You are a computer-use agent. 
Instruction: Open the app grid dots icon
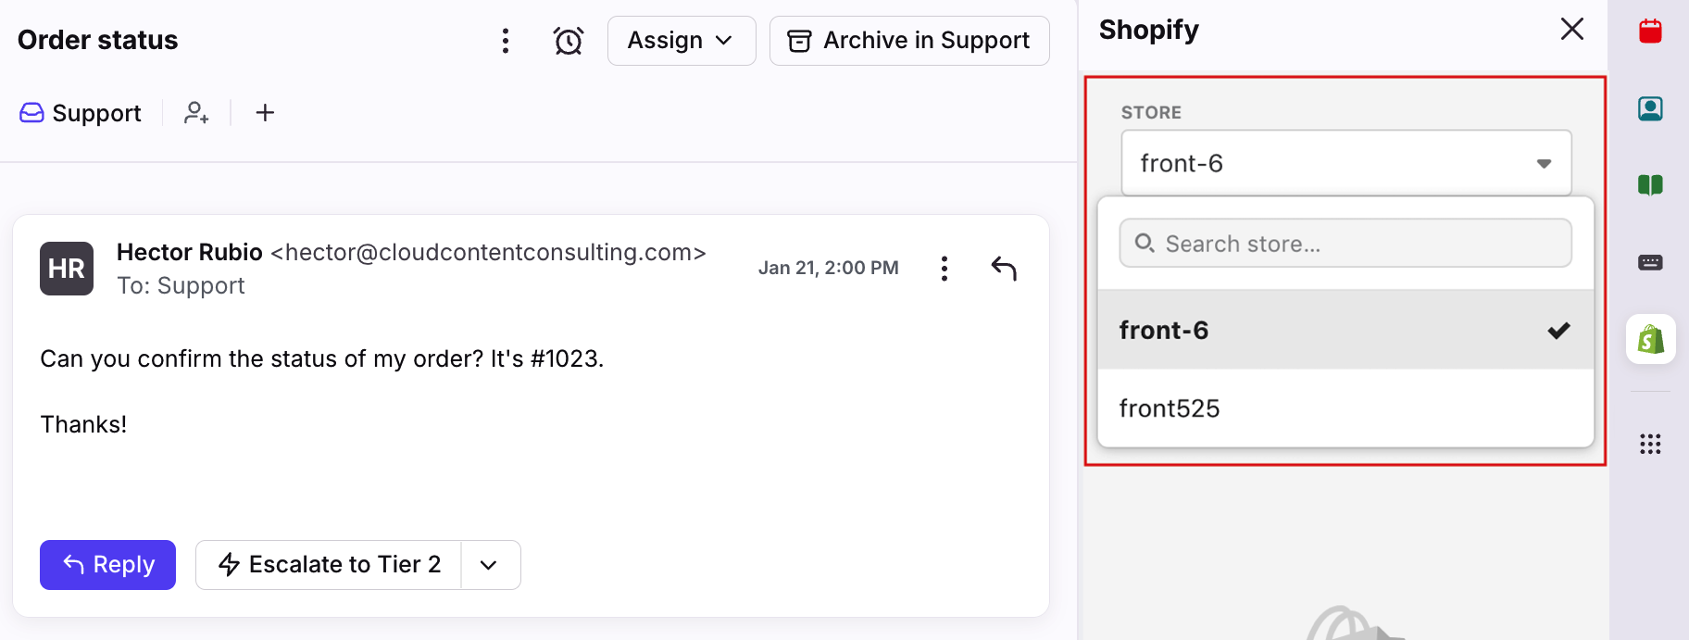pos(1650,444)
